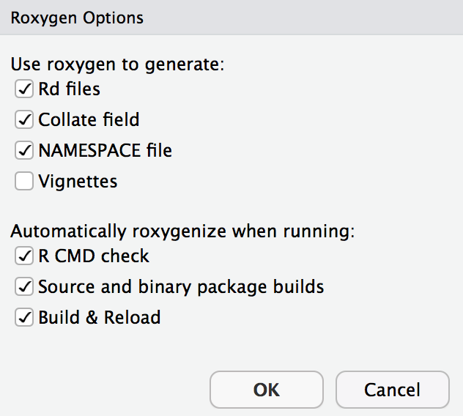
Task: Enable the Vignettes checkbox
Action: click(x=24, y=181)
